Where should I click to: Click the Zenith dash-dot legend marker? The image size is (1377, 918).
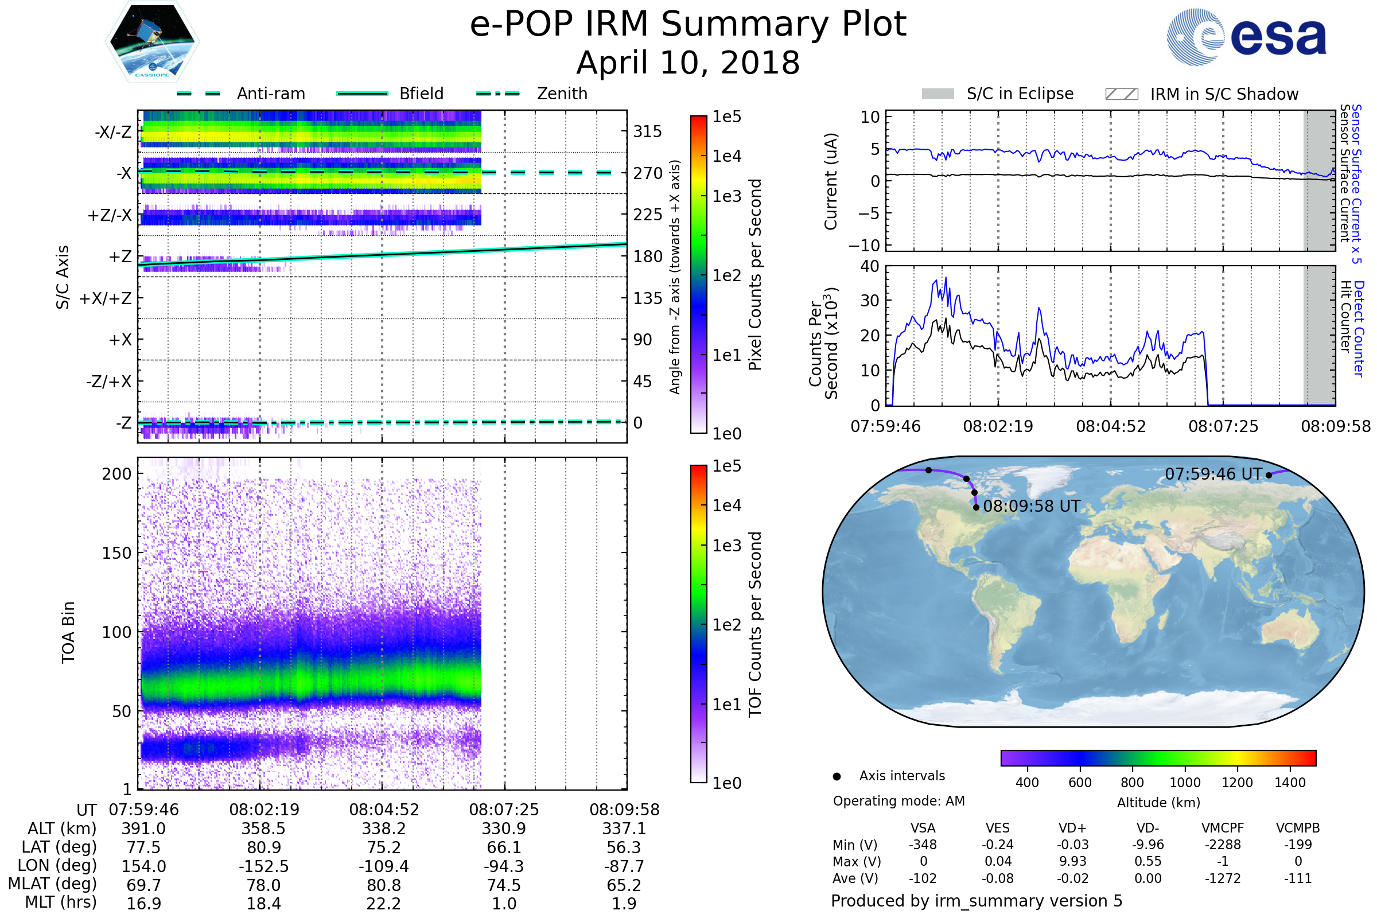[x=498, y=94]
